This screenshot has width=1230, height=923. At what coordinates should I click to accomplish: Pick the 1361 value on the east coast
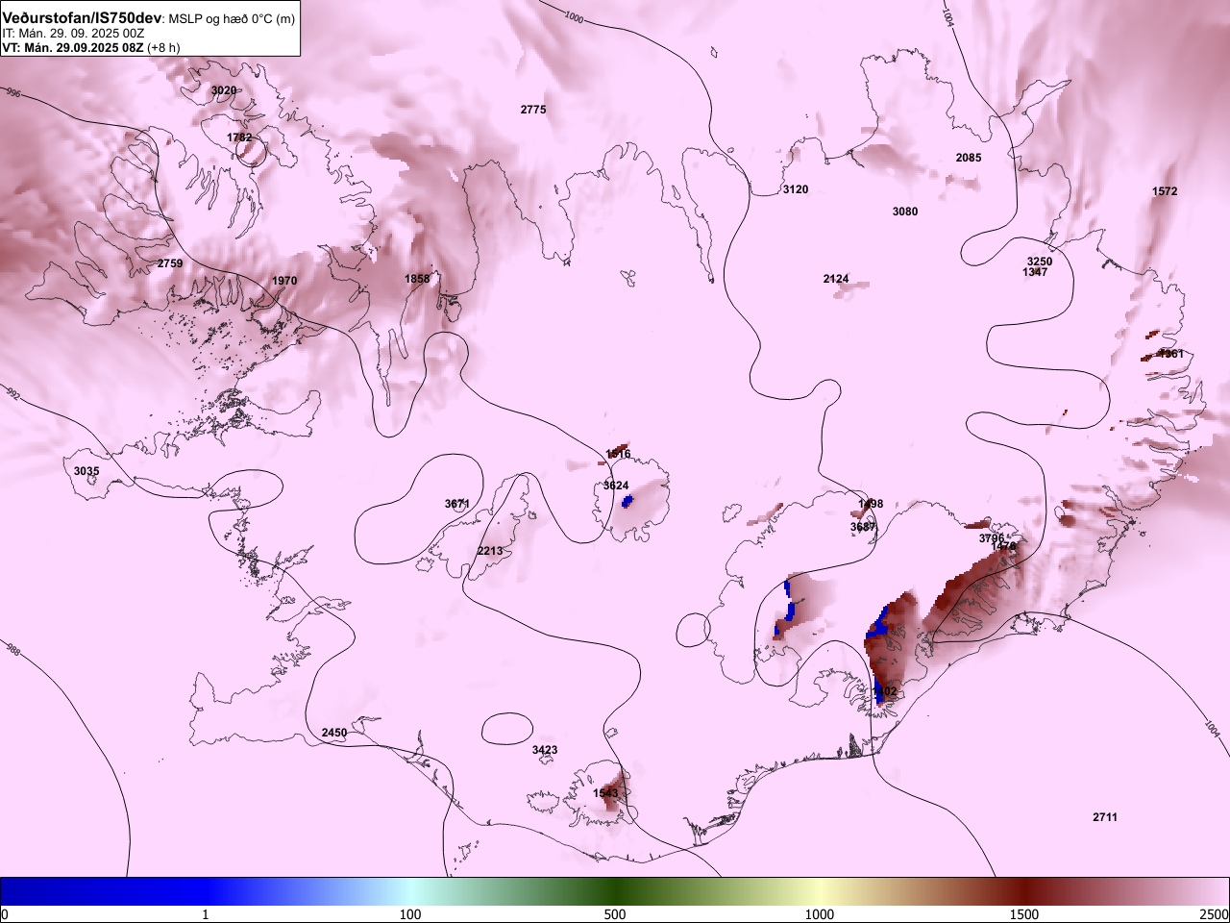click(1171, 354)
